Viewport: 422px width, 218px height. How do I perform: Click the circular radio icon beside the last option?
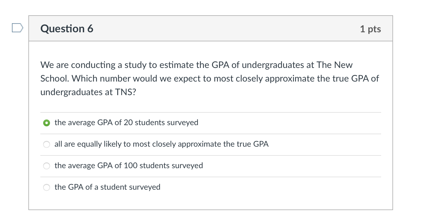[47, 187]
